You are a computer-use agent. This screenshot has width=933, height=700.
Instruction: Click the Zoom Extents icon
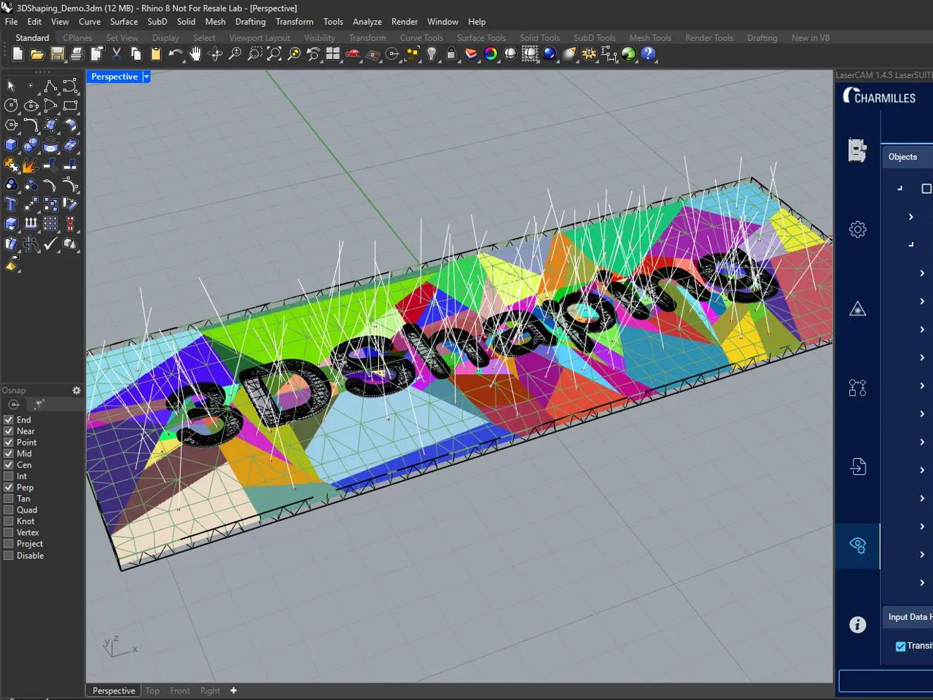click(274, 54)
